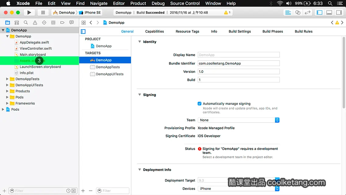Expand the Products folder
346x195 pixels.
[x=7, y=91]
